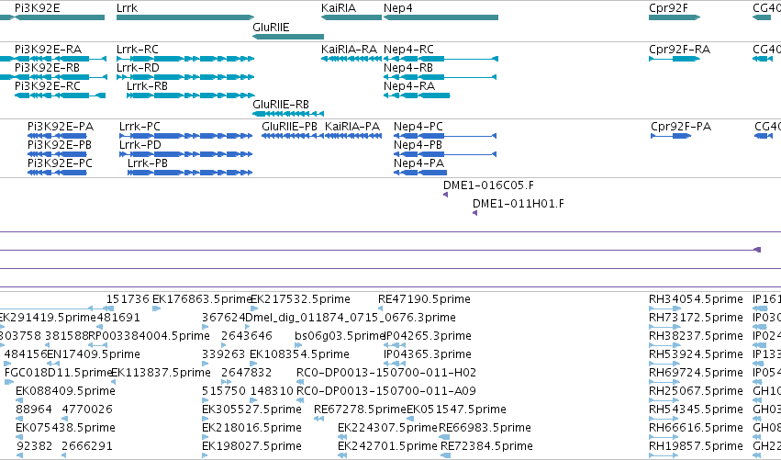
Task: Select feature DME1-016C05.F
Action: [446, 195]
